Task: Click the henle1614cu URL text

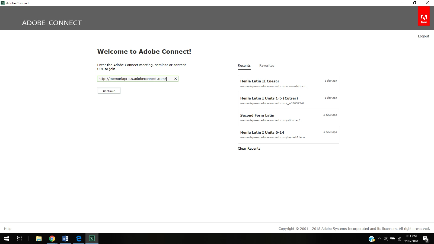Action: (273, 137)
